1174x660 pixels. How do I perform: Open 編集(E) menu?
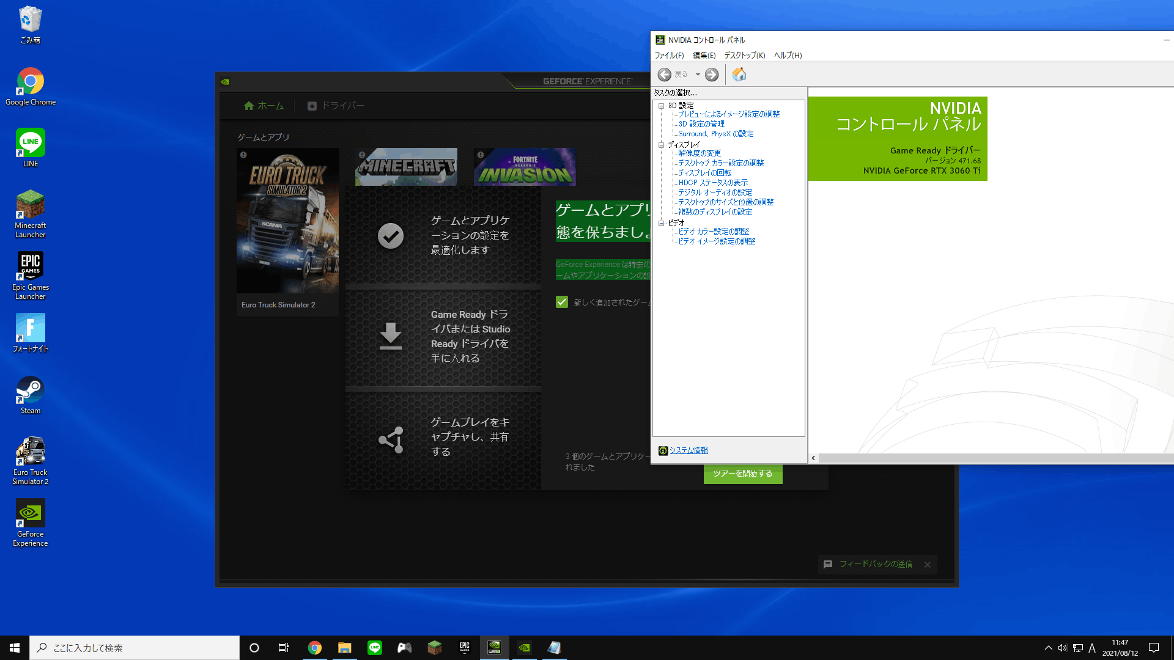(x=704, y=56)
